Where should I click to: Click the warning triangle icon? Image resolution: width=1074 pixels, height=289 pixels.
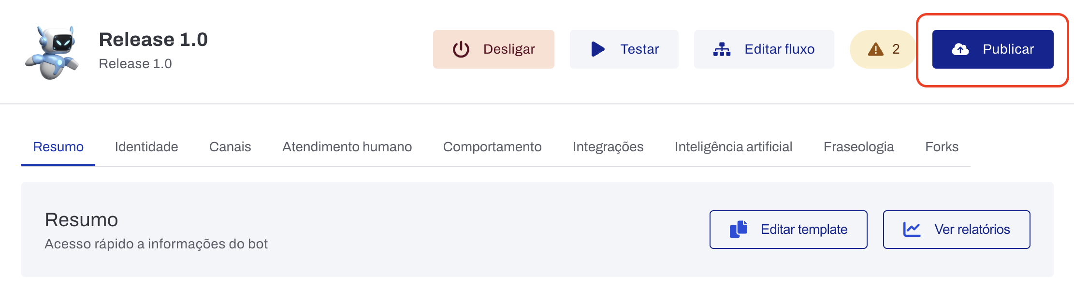pos(875,49)
